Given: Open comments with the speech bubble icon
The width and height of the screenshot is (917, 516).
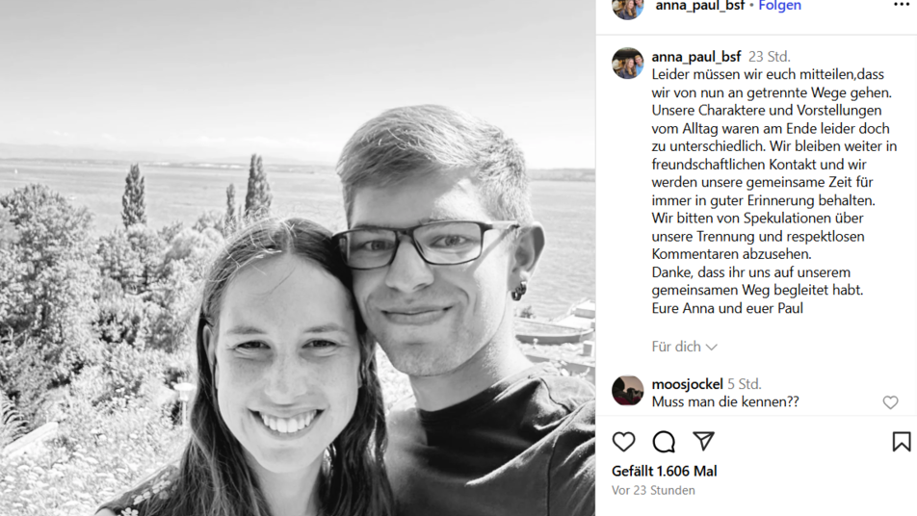Looking at the screenshot, I should coord(664,442).
